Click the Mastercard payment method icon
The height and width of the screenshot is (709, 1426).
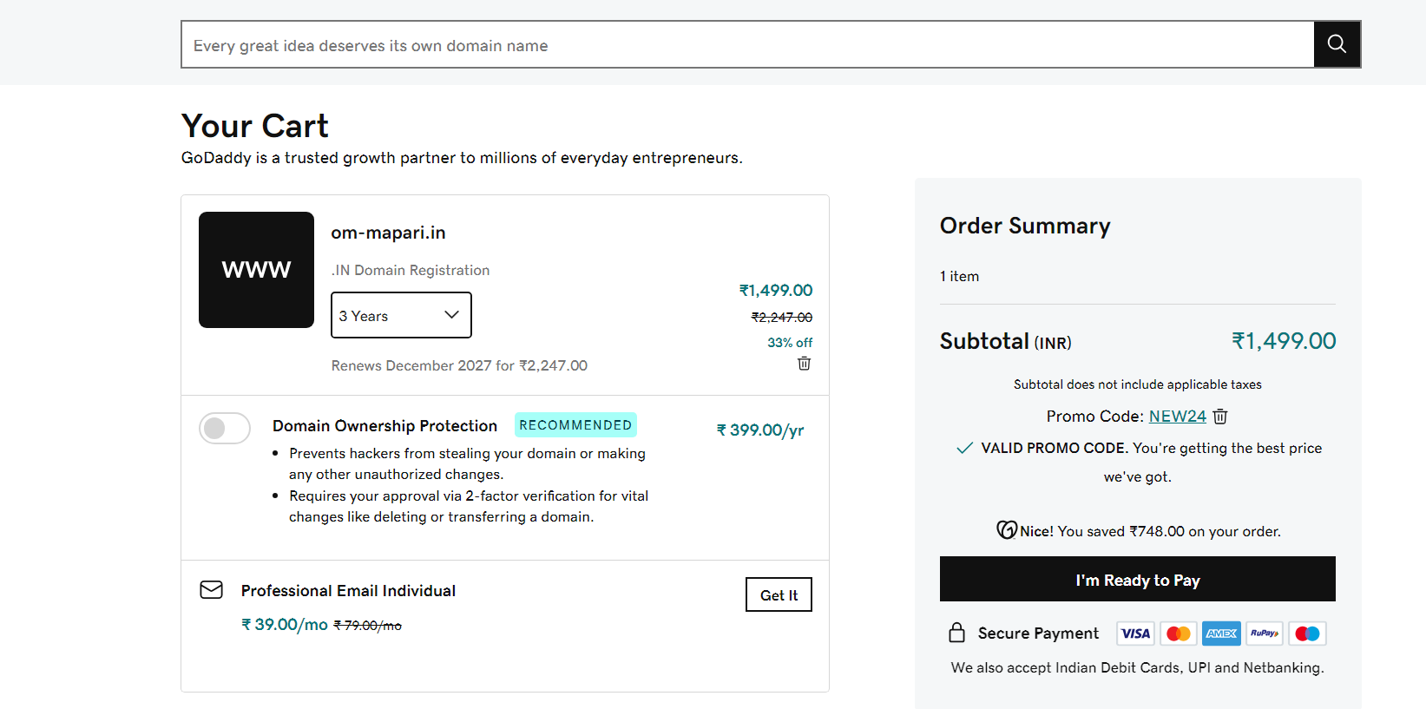pos(1178,634)
